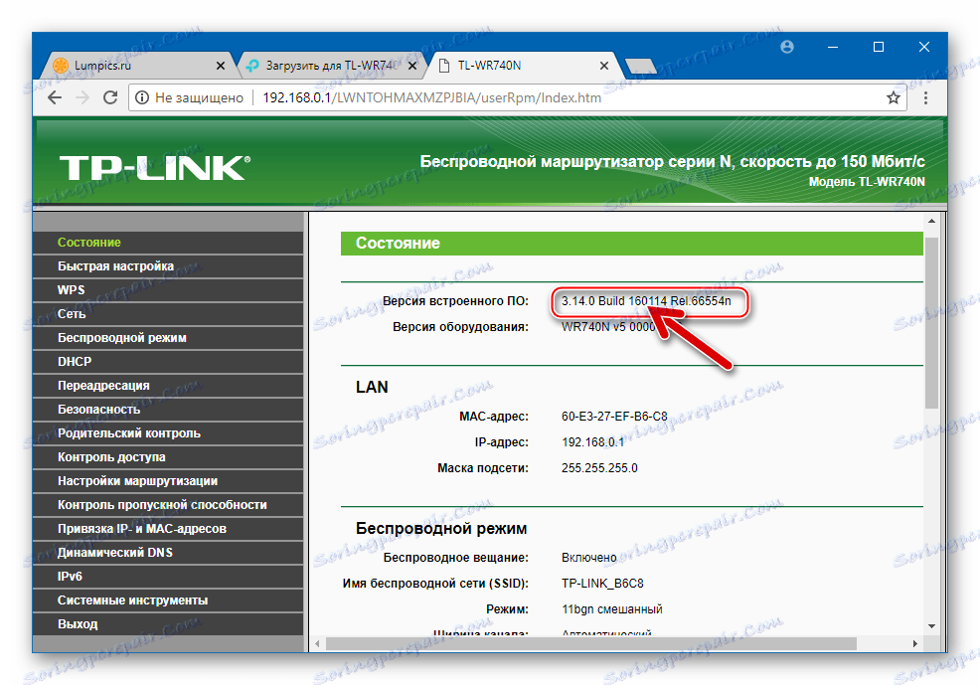Image resolution: width=980 pixels, height=685 pixels.
Task: Click the horizontal scrollbar right arrow
Action: click(x=915, y=644)
